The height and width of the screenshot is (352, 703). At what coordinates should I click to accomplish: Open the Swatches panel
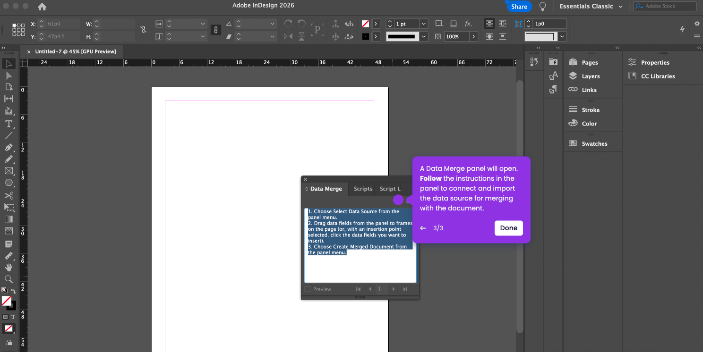(x=588, y=143)
